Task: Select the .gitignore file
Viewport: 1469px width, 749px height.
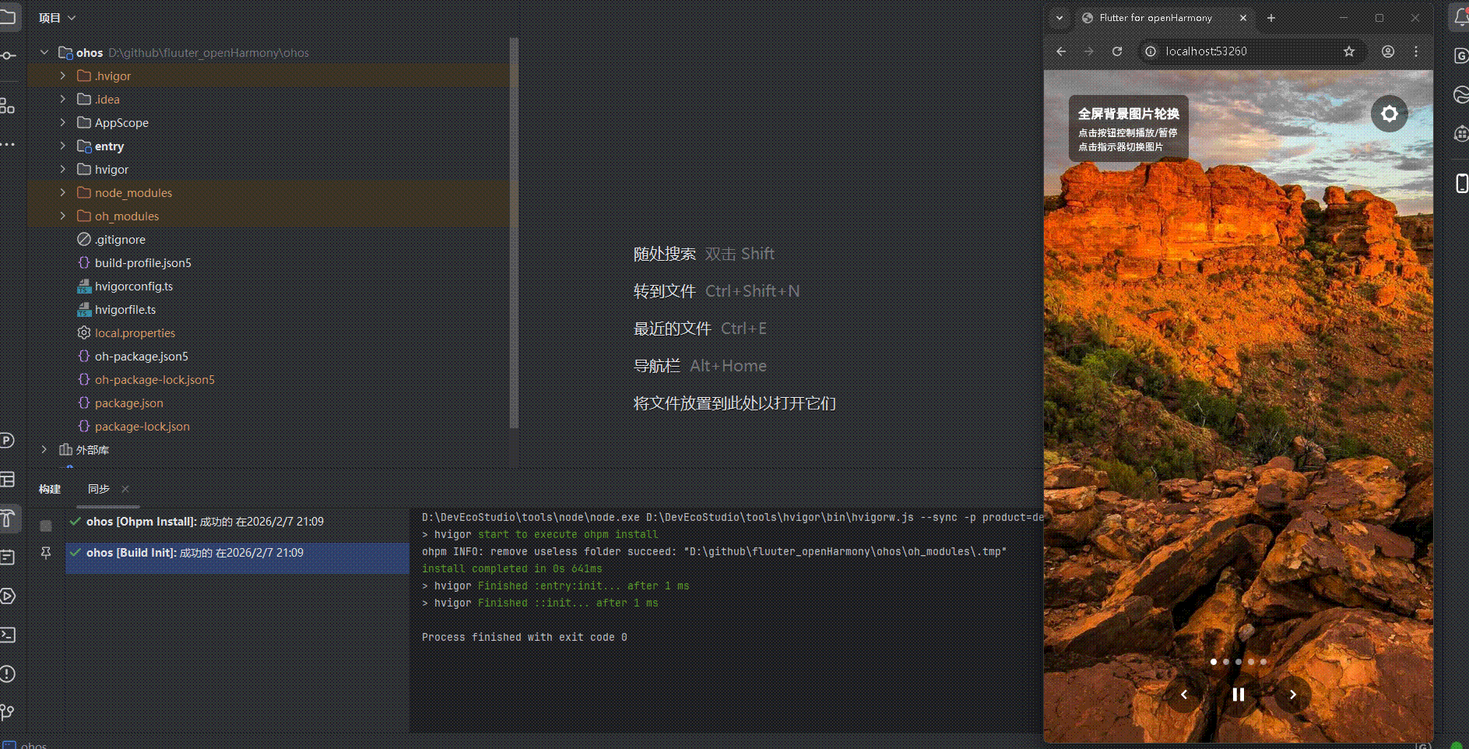Action: (x=120, y=240)
